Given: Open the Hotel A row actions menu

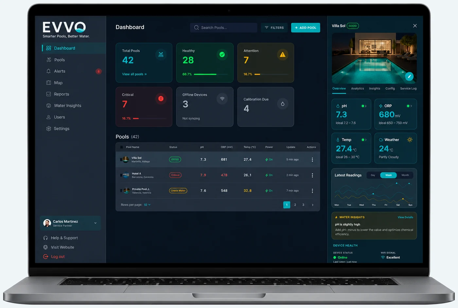Looking at the screenshot, I should 312,175.
